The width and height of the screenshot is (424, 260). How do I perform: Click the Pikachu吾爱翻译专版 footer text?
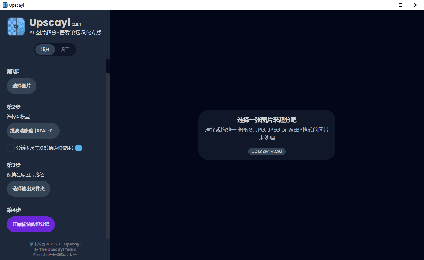tap(55, 255)
